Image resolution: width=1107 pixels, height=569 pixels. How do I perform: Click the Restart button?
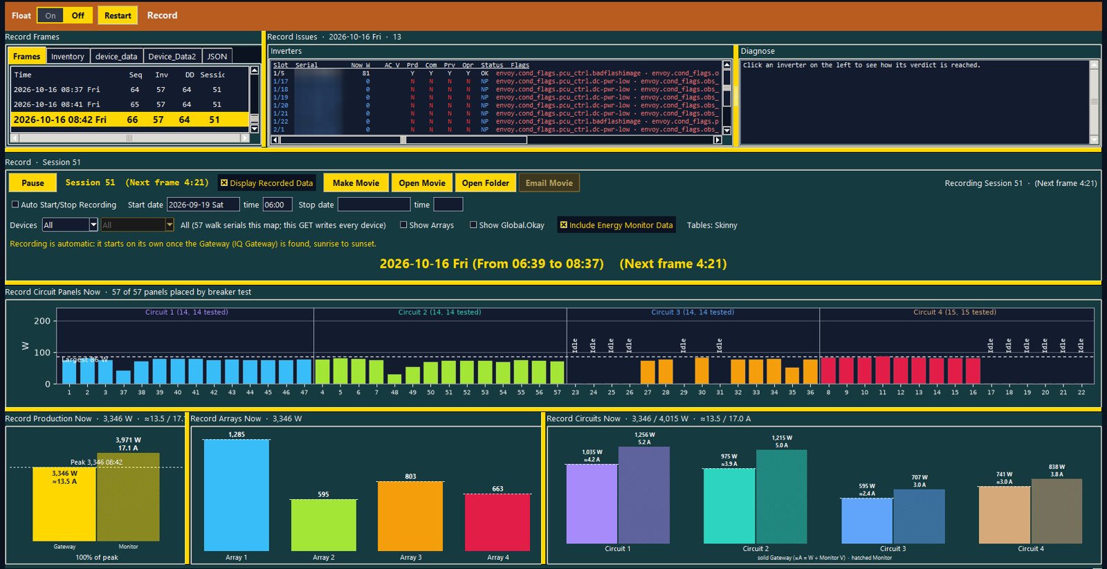click(x=118, y=15)
